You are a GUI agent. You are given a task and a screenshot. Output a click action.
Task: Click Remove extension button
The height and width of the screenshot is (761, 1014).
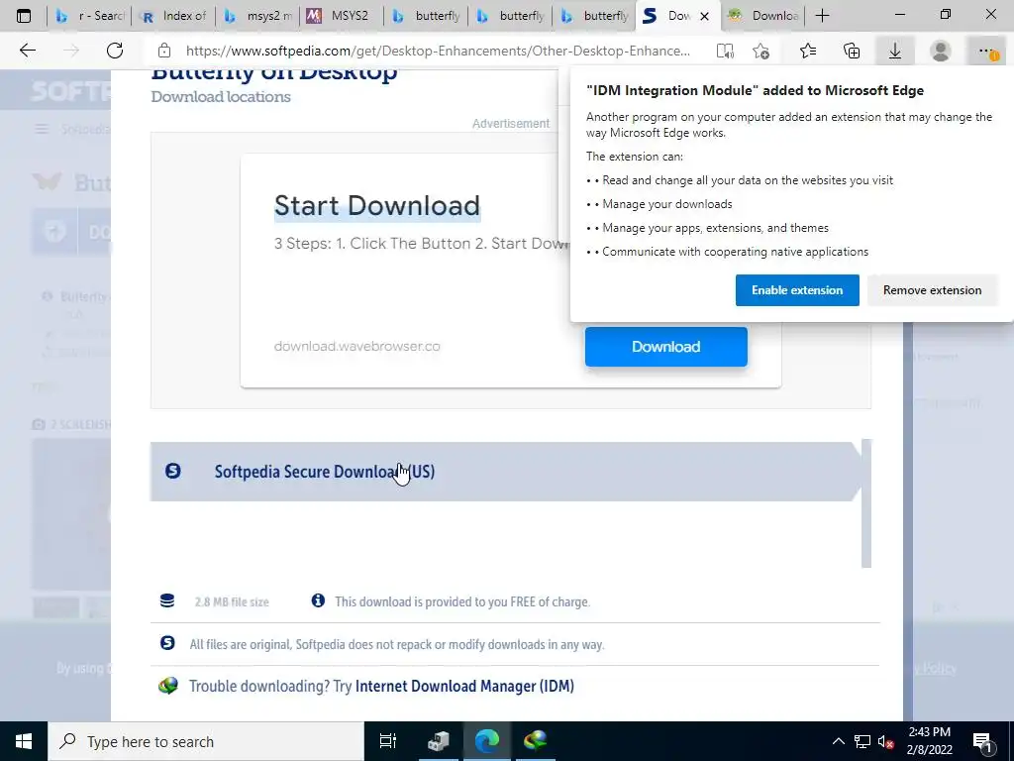click(x=932, y=290)
